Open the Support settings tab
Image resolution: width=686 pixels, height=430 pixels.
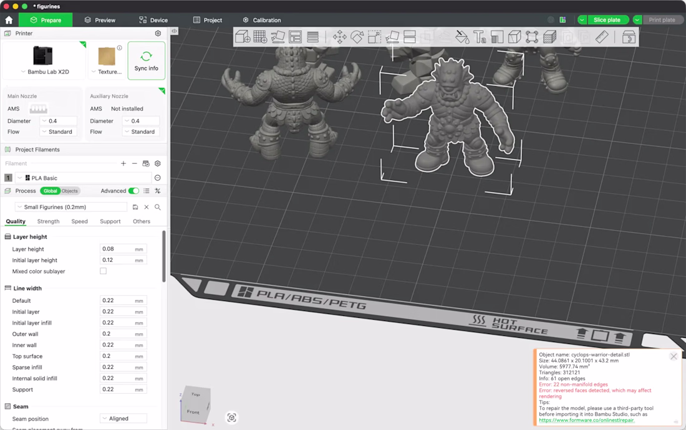click(x=110, y=222)
